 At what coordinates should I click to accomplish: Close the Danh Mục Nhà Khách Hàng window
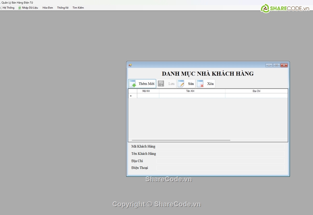(284, 65)
